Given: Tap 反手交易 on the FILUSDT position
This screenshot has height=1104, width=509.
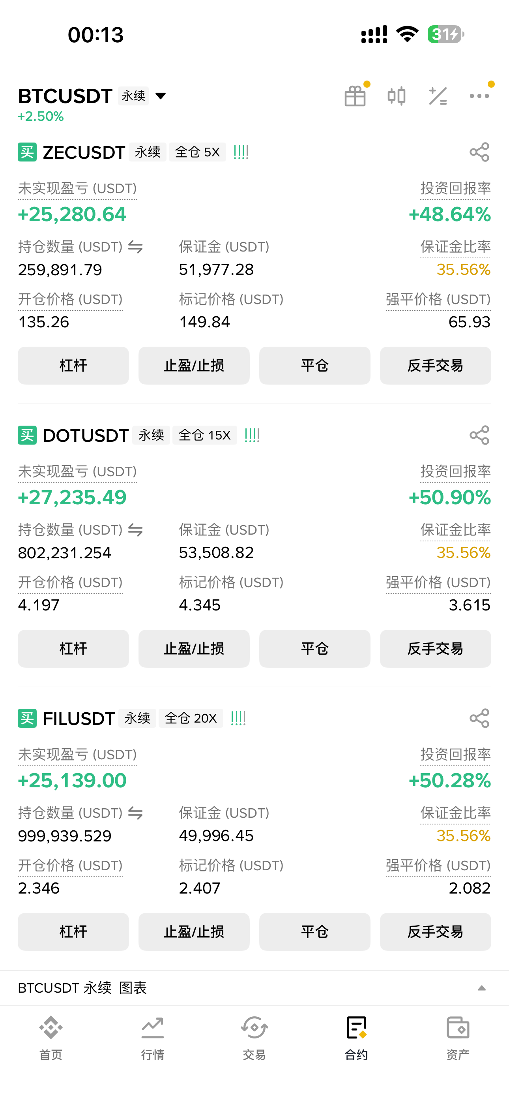Looking at the screenshot, I should coord(435,931).
